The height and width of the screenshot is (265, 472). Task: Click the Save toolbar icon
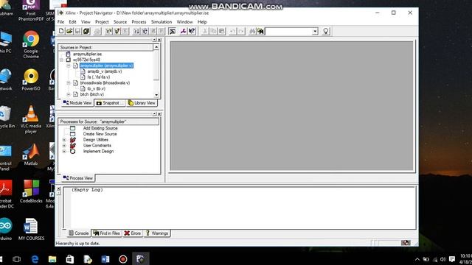point(77,31)
